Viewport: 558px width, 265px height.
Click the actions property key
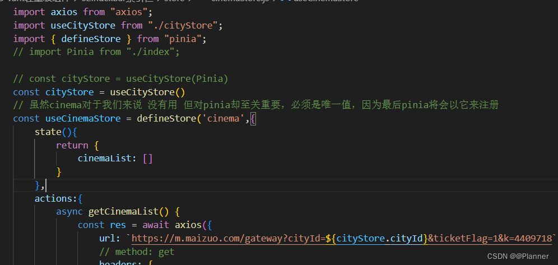(53, 198)
